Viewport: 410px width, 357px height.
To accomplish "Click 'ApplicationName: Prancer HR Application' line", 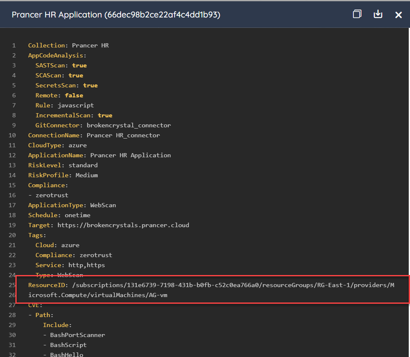I will coord(100,155).
